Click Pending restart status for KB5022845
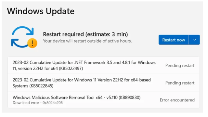 (x=180, y=83)
